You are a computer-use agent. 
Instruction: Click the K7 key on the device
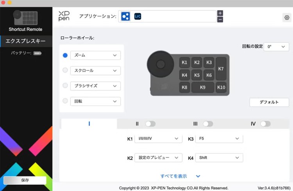pyautogui.click(x=221, y=69)
